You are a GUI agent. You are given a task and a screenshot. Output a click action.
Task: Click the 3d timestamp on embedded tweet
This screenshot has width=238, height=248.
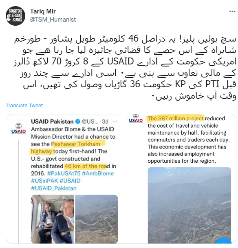pyautogui.click(x=105, y=122)
